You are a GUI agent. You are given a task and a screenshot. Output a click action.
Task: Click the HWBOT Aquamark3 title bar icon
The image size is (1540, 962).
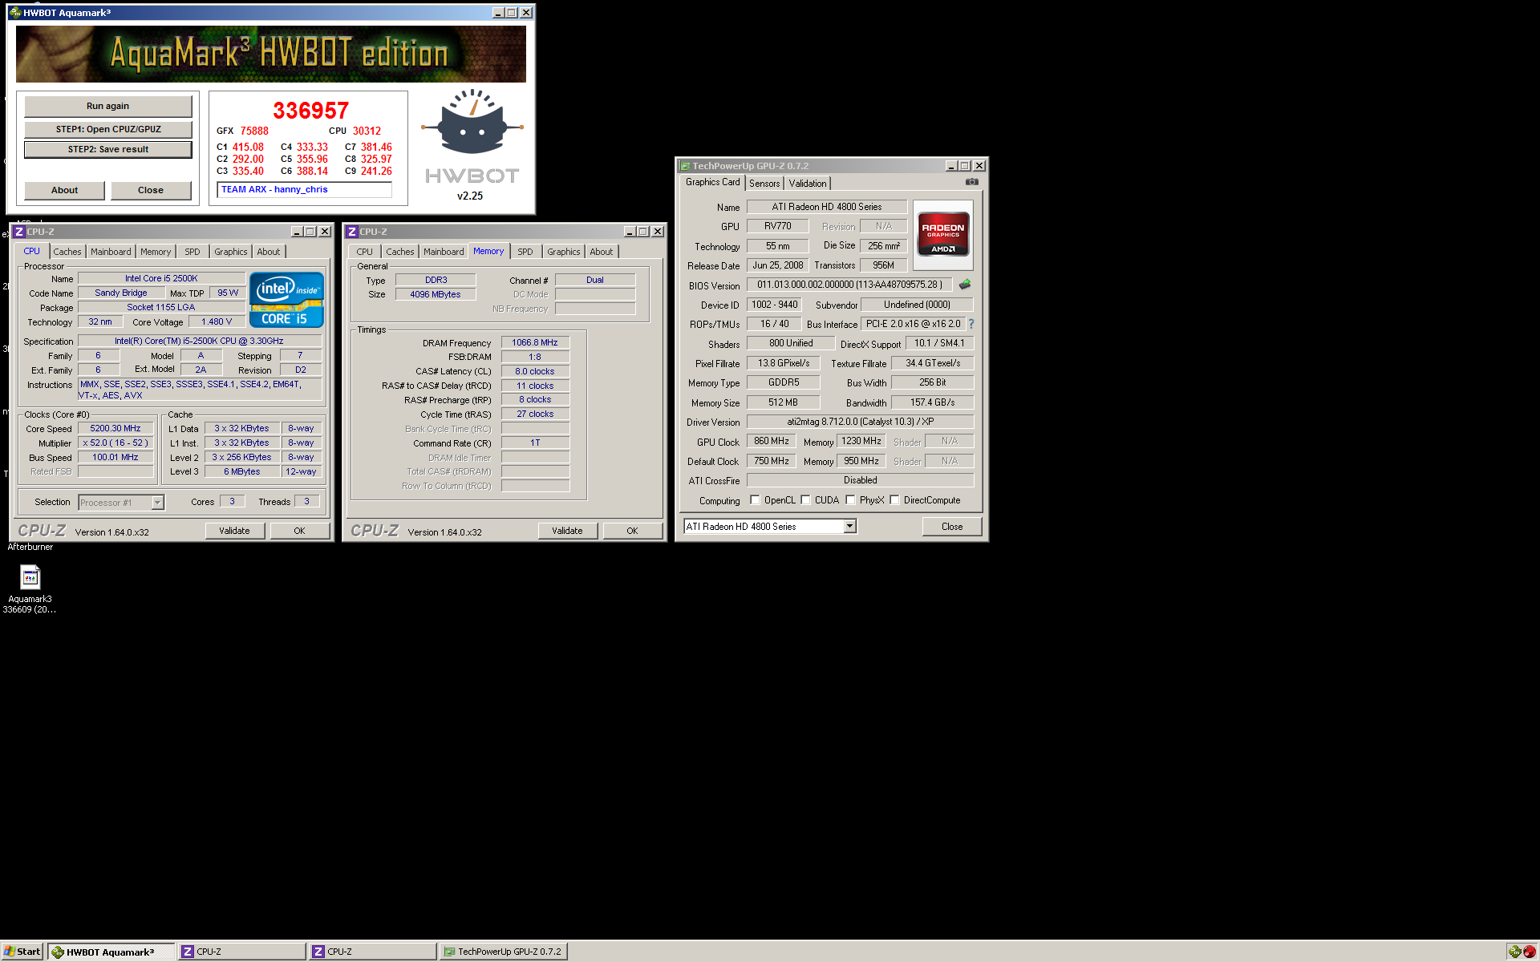click(14, 13)
